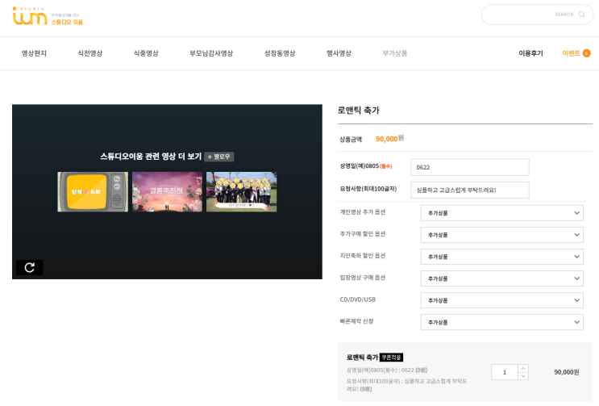Expand the CD/DVD/USB dropdown

[502, 300]
